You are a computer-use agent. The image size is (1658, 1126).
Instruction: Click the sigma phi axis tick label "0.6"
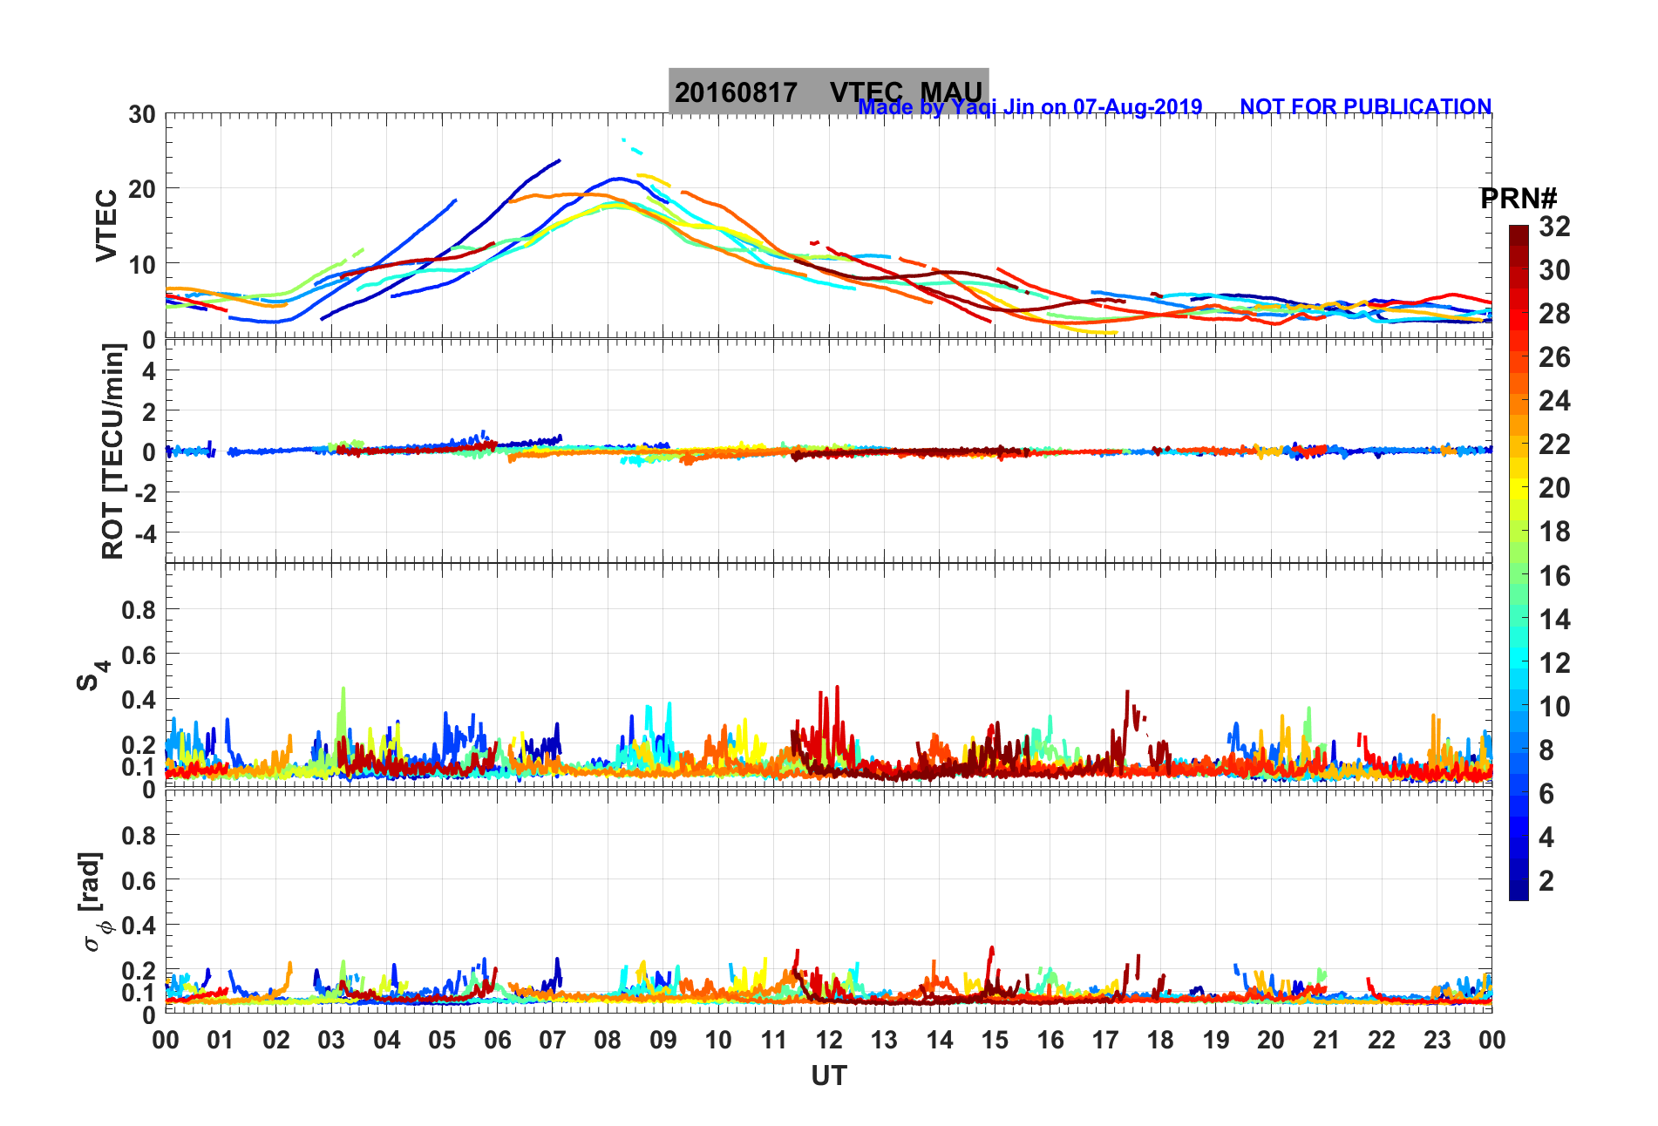(x=139, y=881)
